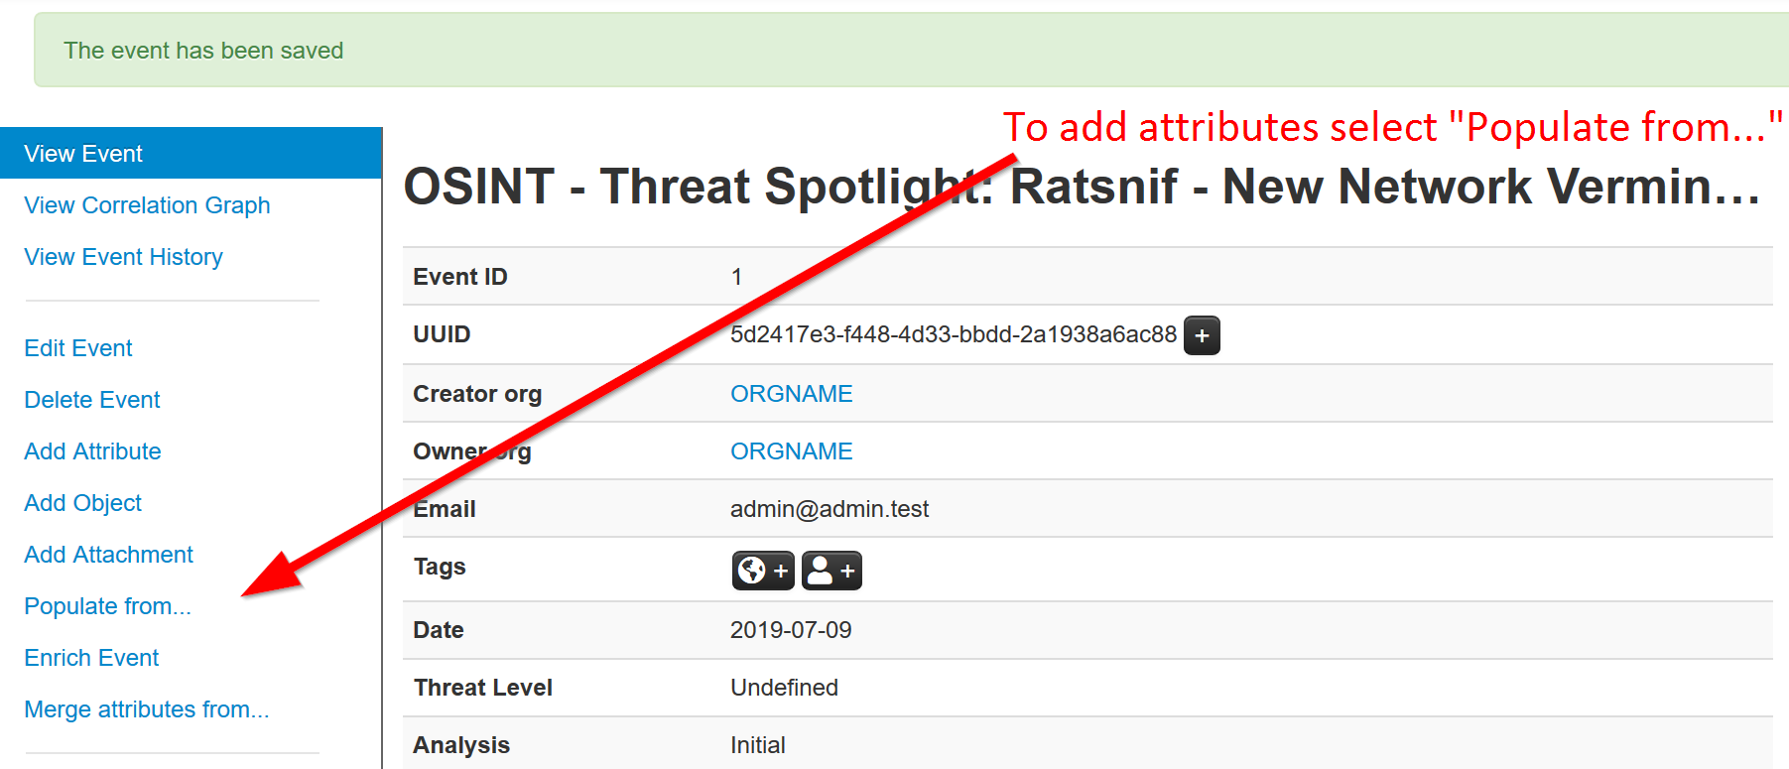Select Add Object in the sidebar

[x=83, y=503]
